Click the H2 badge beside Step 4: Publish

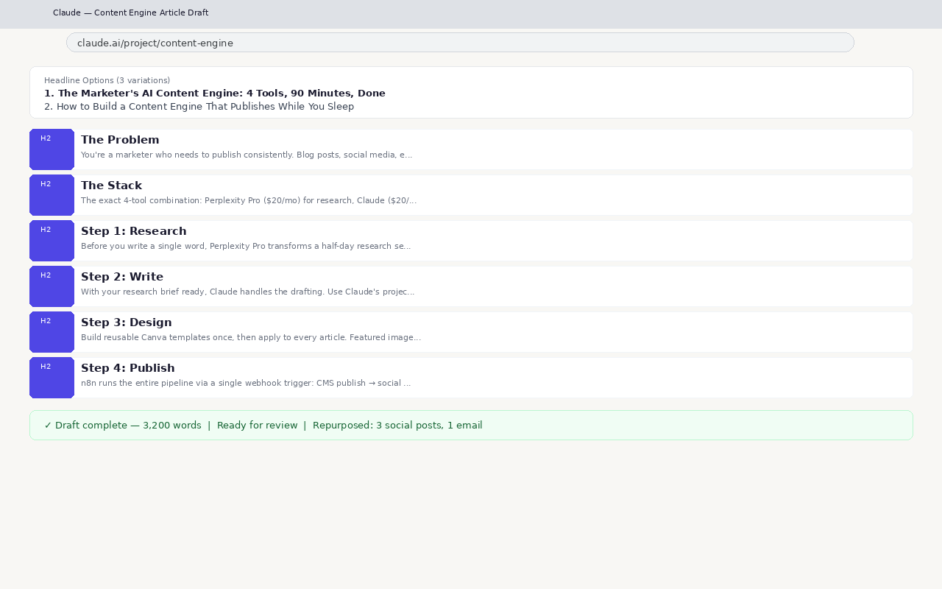click(x=52, y=378)
